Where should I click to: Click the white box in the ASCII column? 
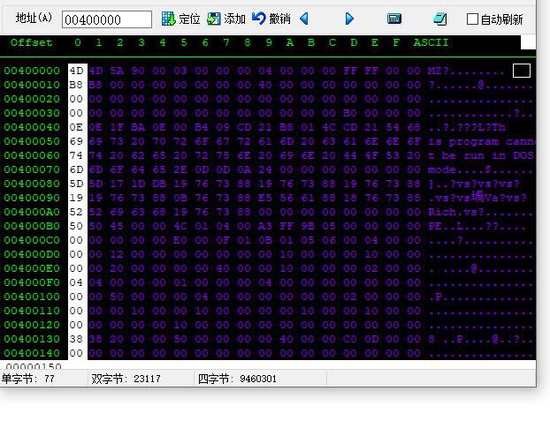click(522, 71)
